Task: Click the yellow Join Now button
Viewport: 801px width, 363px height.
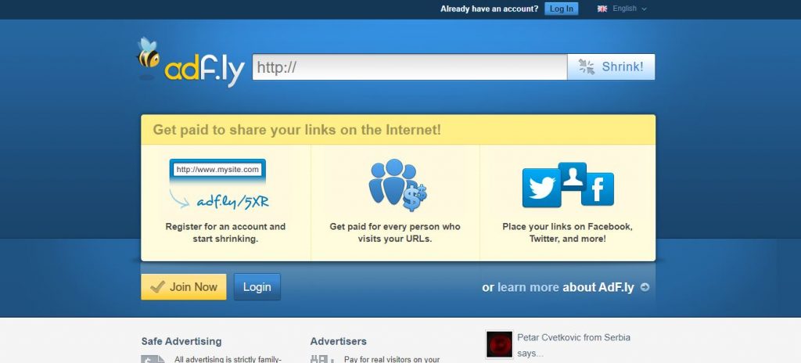Action: [184, 287]
